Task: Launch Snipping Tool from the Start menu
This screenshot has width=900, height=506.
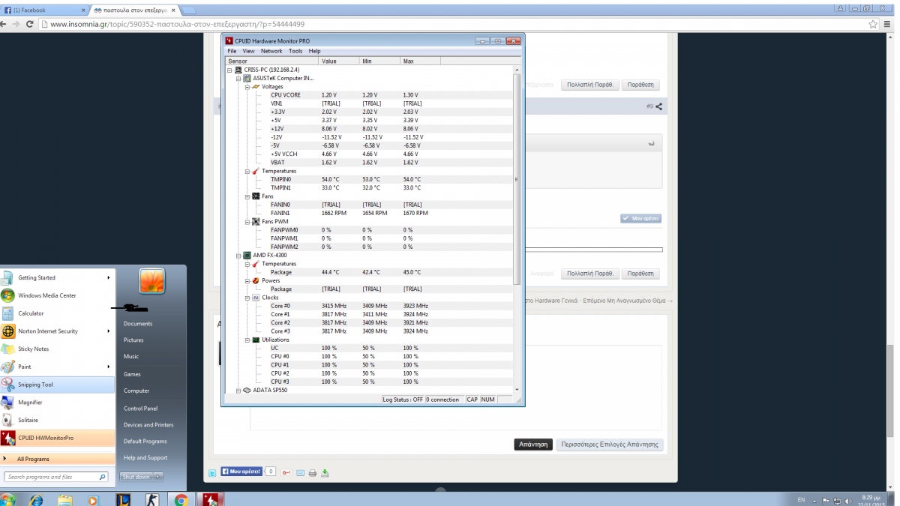Action: pyautogui.click(x=57, y=385)
